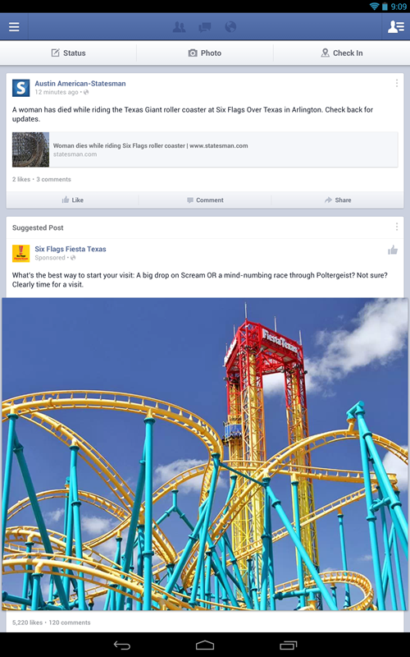Open the friends list sidebar icon
Screen dimensions: 410x657
(396, 27)
